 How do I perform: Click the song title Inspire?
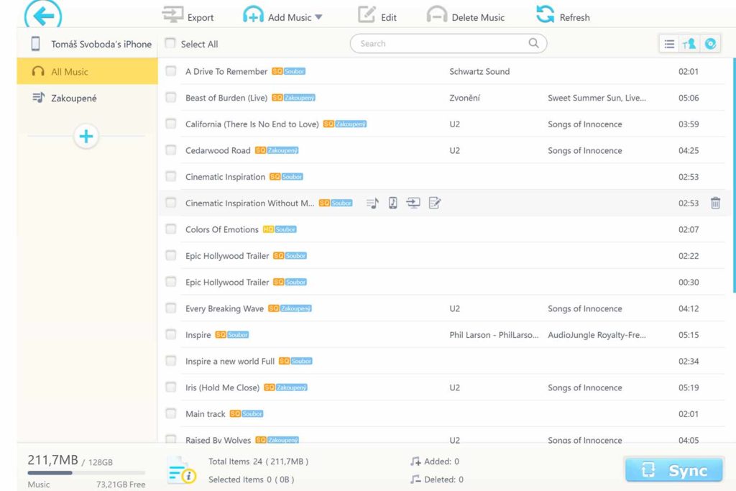[x=198, y=335]
